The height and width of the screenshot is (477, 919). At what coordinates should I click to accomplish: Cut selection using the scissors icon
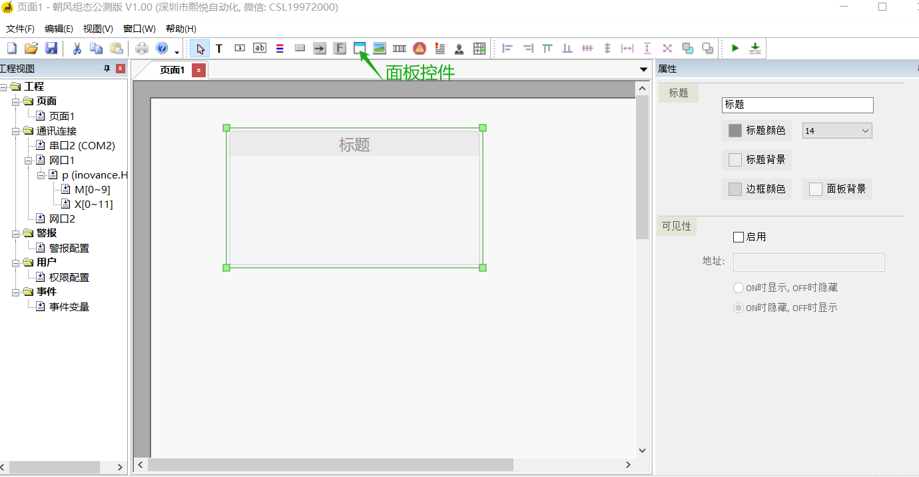[77, 48]
